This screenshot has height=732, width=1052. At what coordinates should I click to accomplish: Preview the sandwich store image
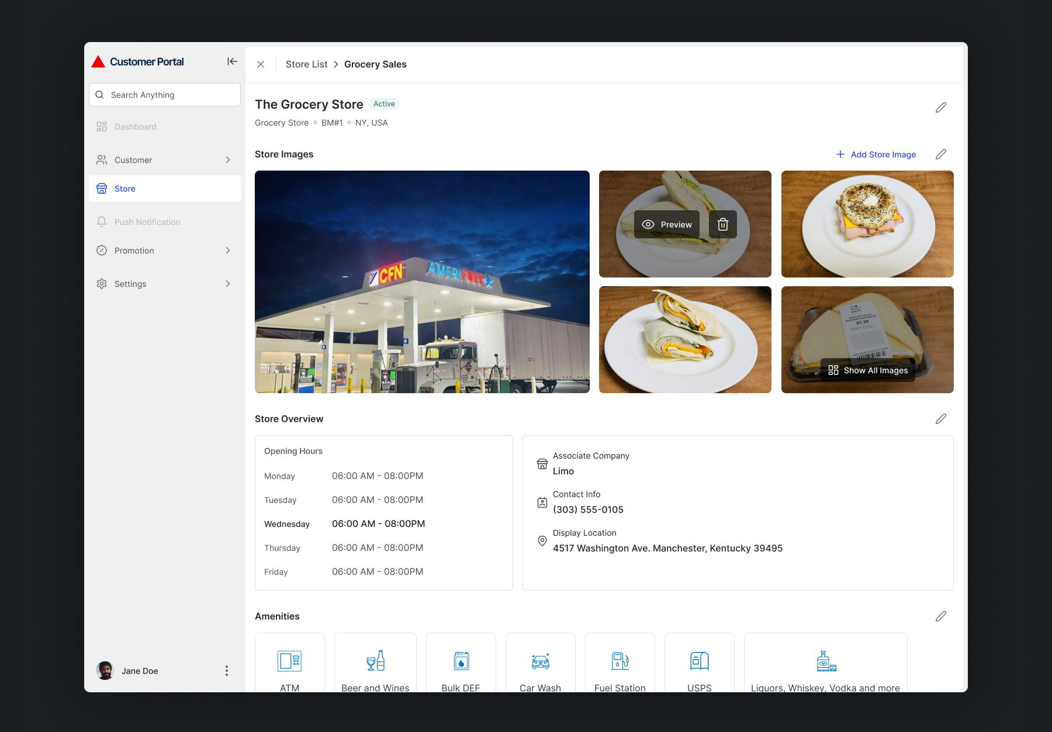667,224
